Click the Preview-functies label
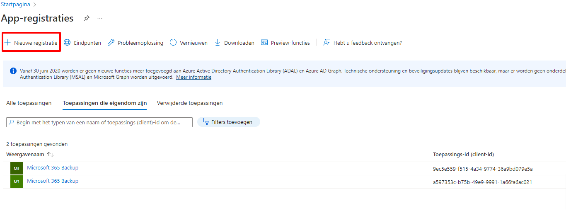This screenshot has height=218, width=566. coord(290,43)
